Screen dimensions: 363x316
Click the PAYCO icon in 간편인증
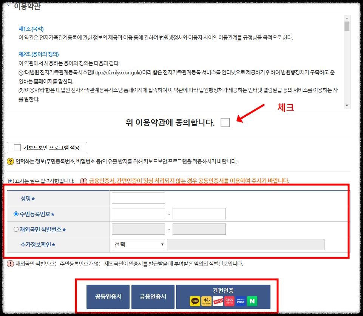point(218,301)
